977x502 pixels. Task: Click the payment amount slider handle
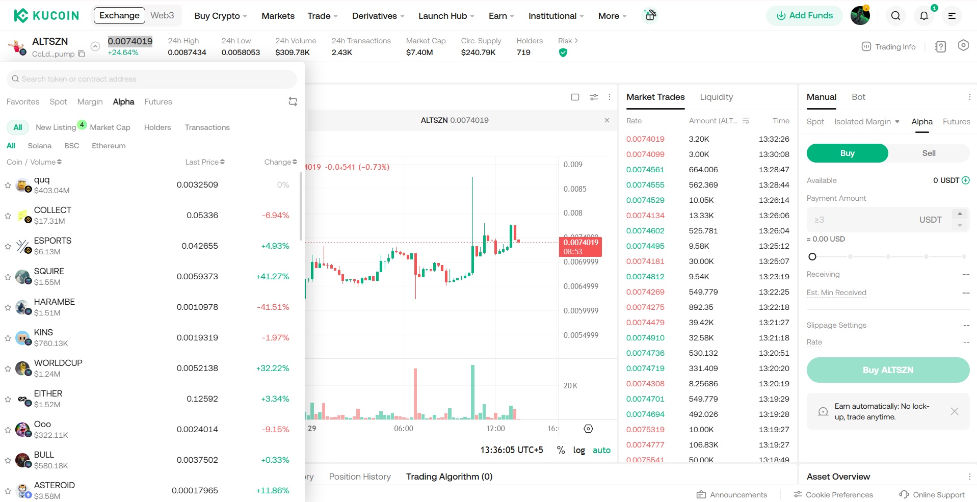point(812,257)
